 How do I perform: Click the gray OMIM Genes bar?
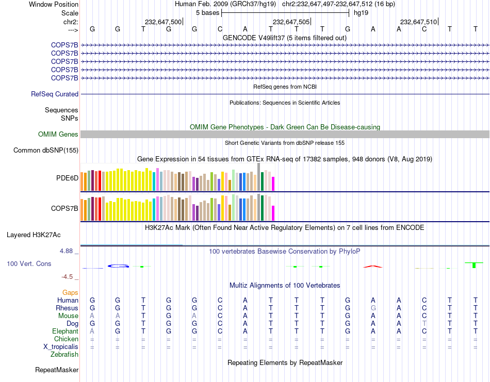tap(285, 135)
